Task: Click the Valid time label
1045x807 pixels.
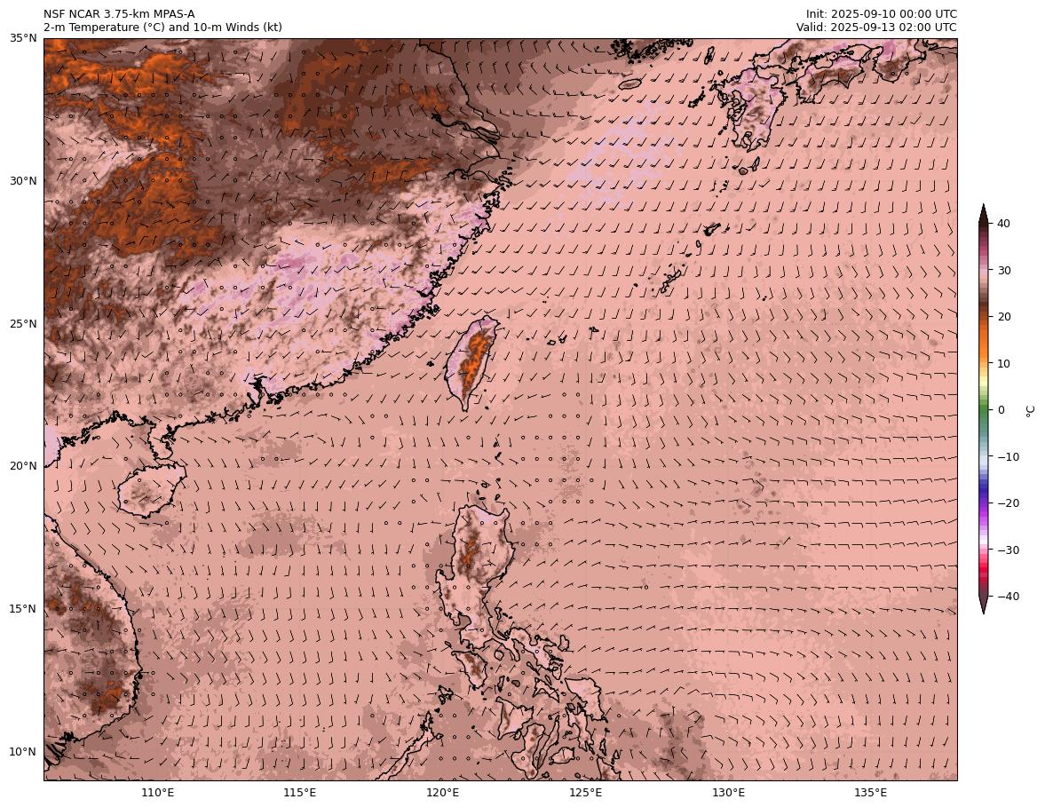Action: 876,28
